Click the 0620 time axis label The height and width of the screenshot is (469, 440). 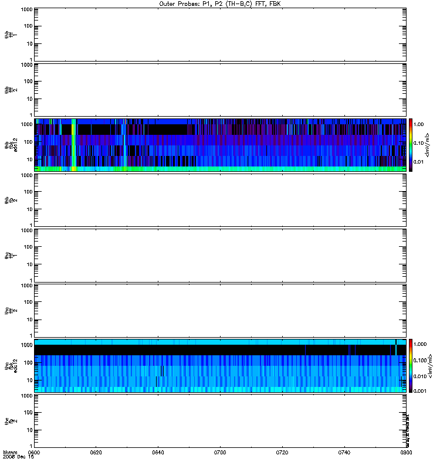96,453
